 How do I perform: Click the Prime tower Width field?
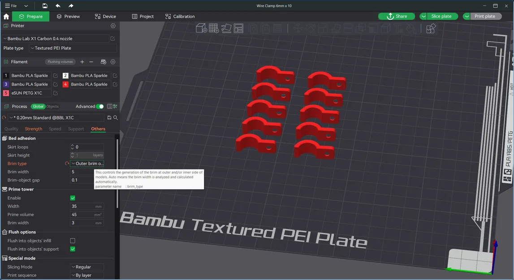click(x=87, y=206)
